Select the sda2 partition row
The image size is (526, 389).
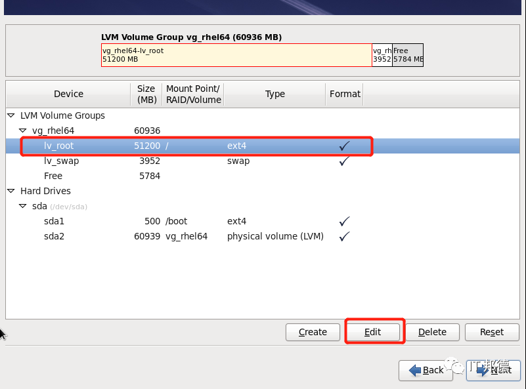[262, 237]
